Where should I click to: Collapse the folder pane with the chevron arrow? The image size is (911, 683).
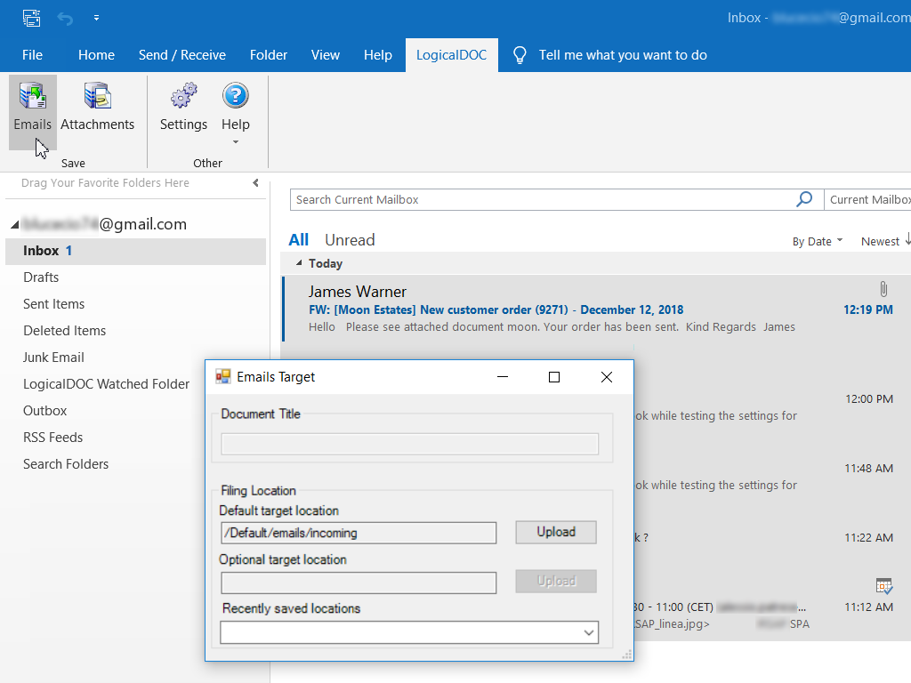pyautogui.click(x=255, y=183)
